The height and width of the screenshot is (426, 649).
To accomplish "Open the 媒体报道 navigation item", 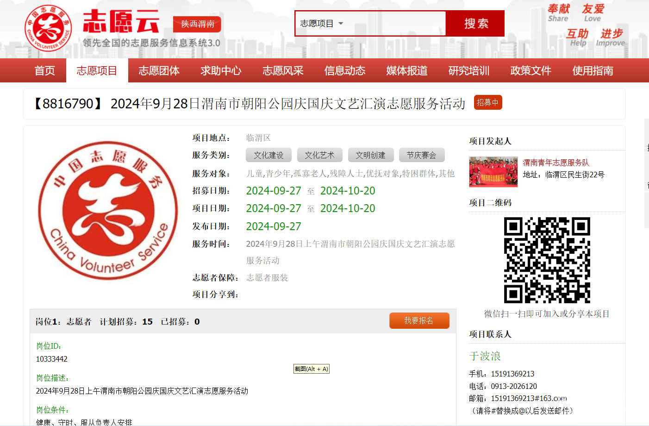I will [407, 71].
